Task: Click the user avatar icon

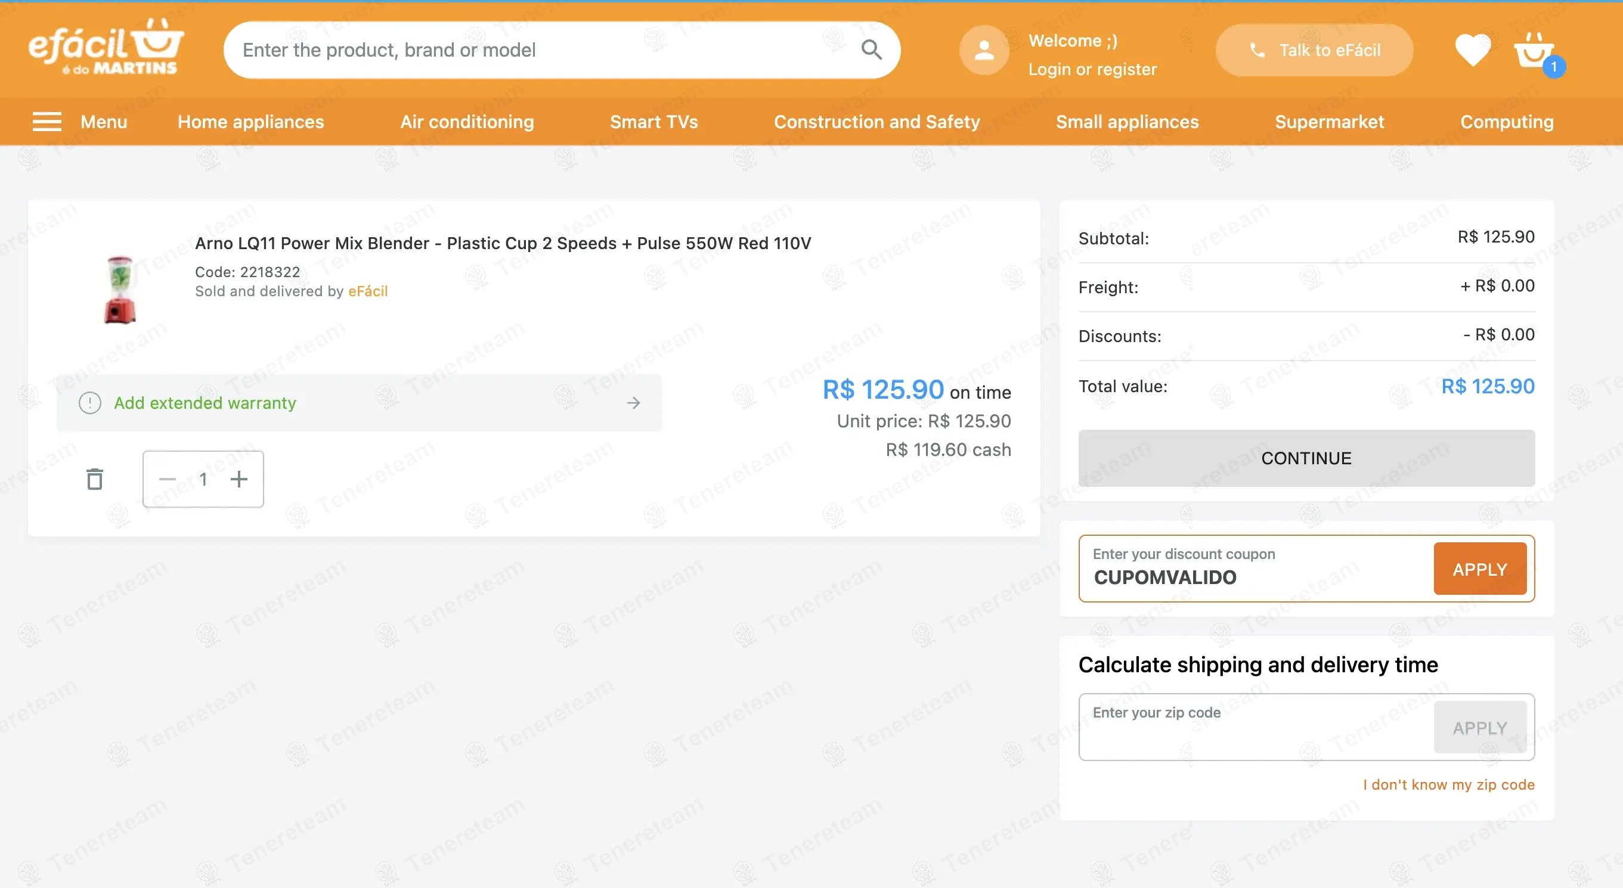Action: pyautogui.click(x=983, y=51)
